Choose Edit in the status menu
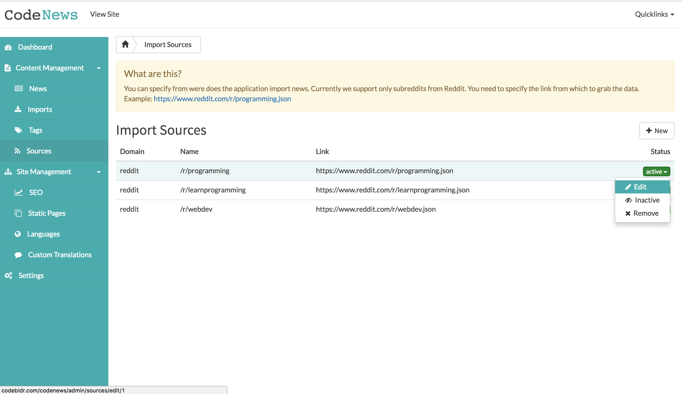Screen dimensions: 682x394 click(x=639, y=187)
